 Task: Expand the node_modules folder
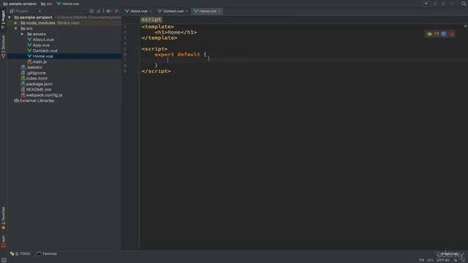point(16,23)
